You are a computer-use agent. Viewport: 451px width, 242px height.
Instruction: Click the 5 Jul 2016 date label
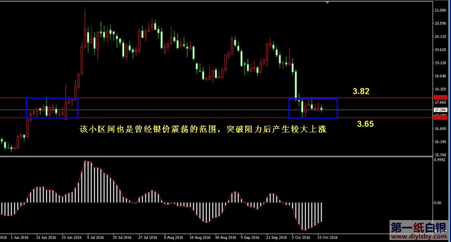tap(96, 237)
